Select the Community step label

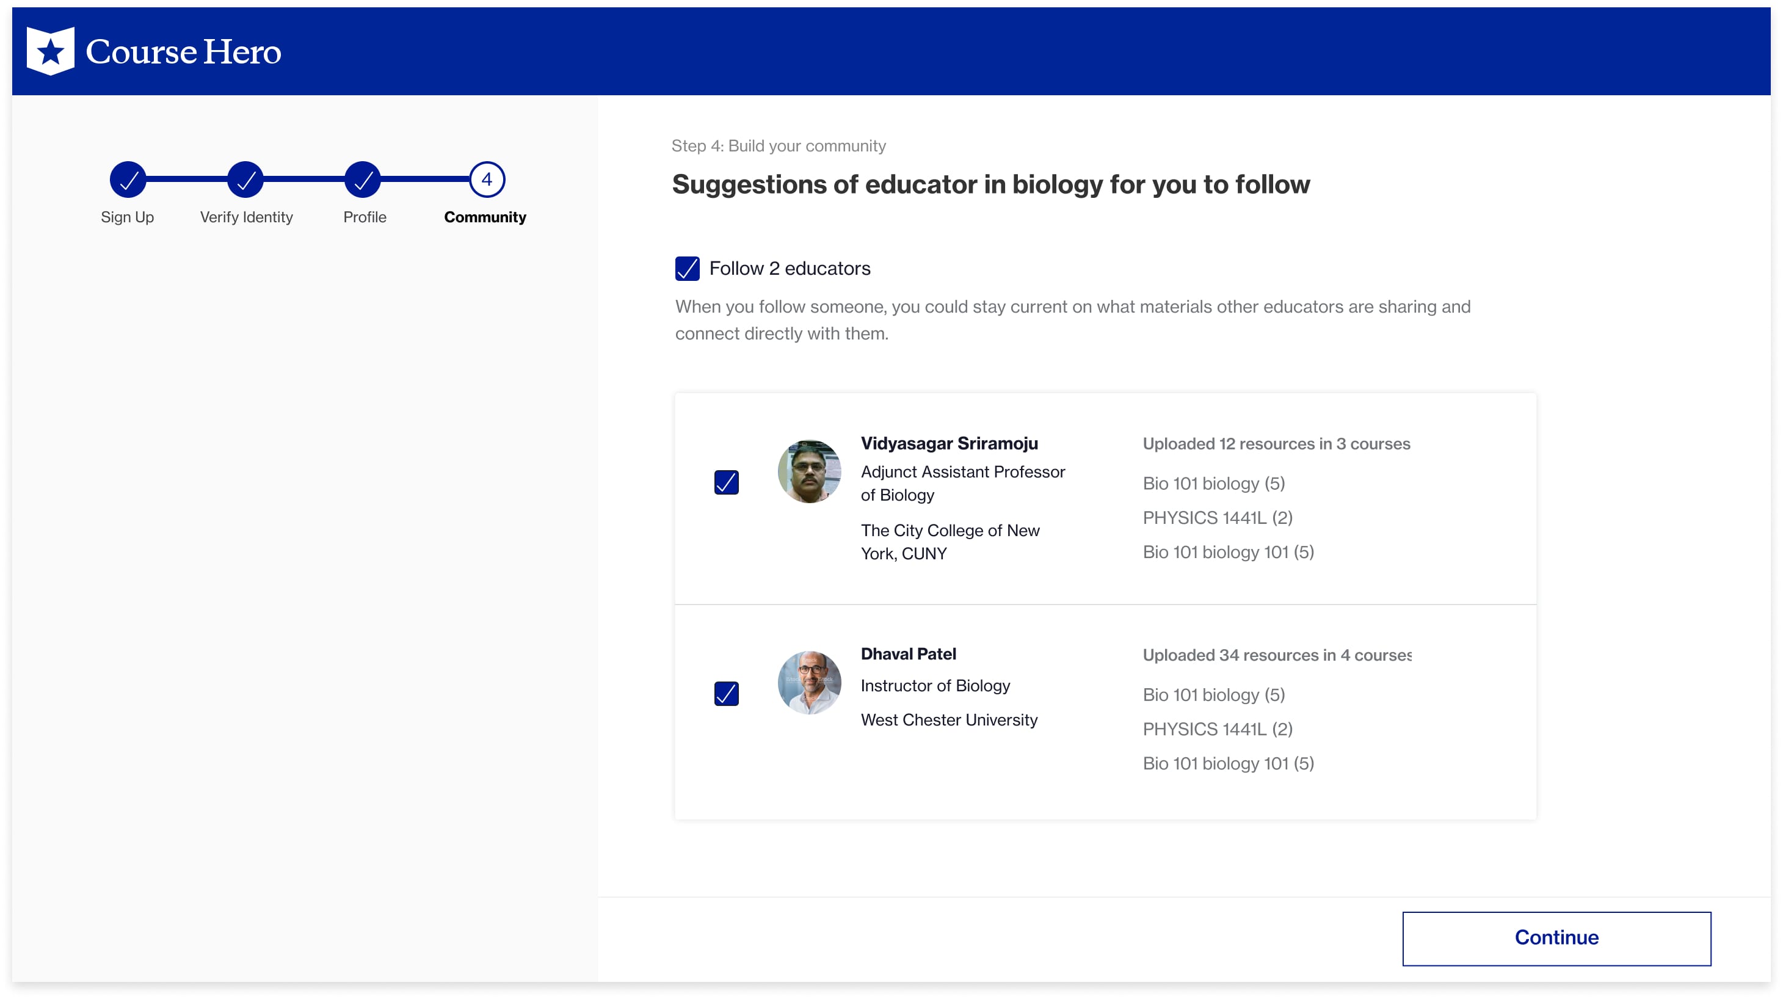(484, 217)
